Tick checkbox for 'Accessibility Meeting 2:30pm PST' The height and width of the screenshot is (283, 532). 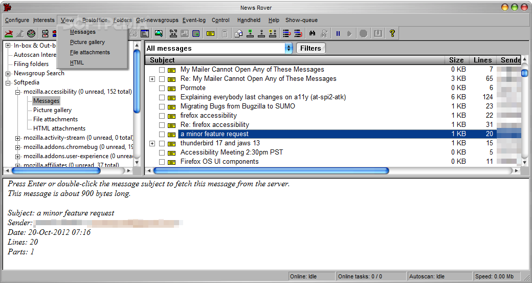pyautogui.click(x=162, y=153)
